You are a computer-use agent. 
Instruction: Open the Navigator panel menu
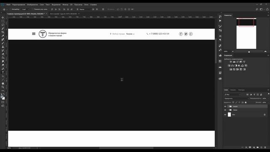268,15
